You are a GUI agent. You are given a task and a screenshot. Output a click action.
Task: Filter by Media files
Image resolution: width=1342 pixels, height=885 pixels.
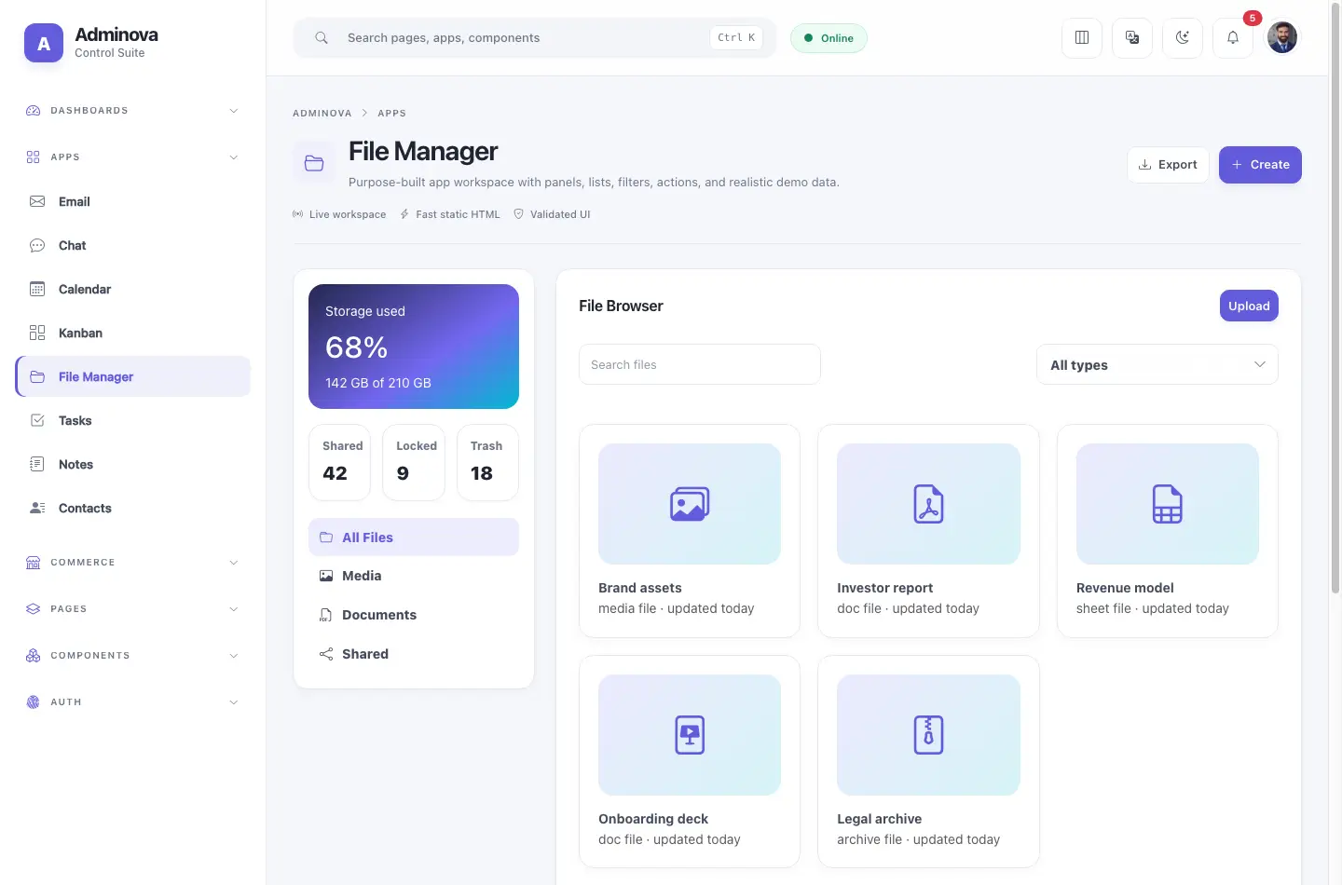[414, 576]
